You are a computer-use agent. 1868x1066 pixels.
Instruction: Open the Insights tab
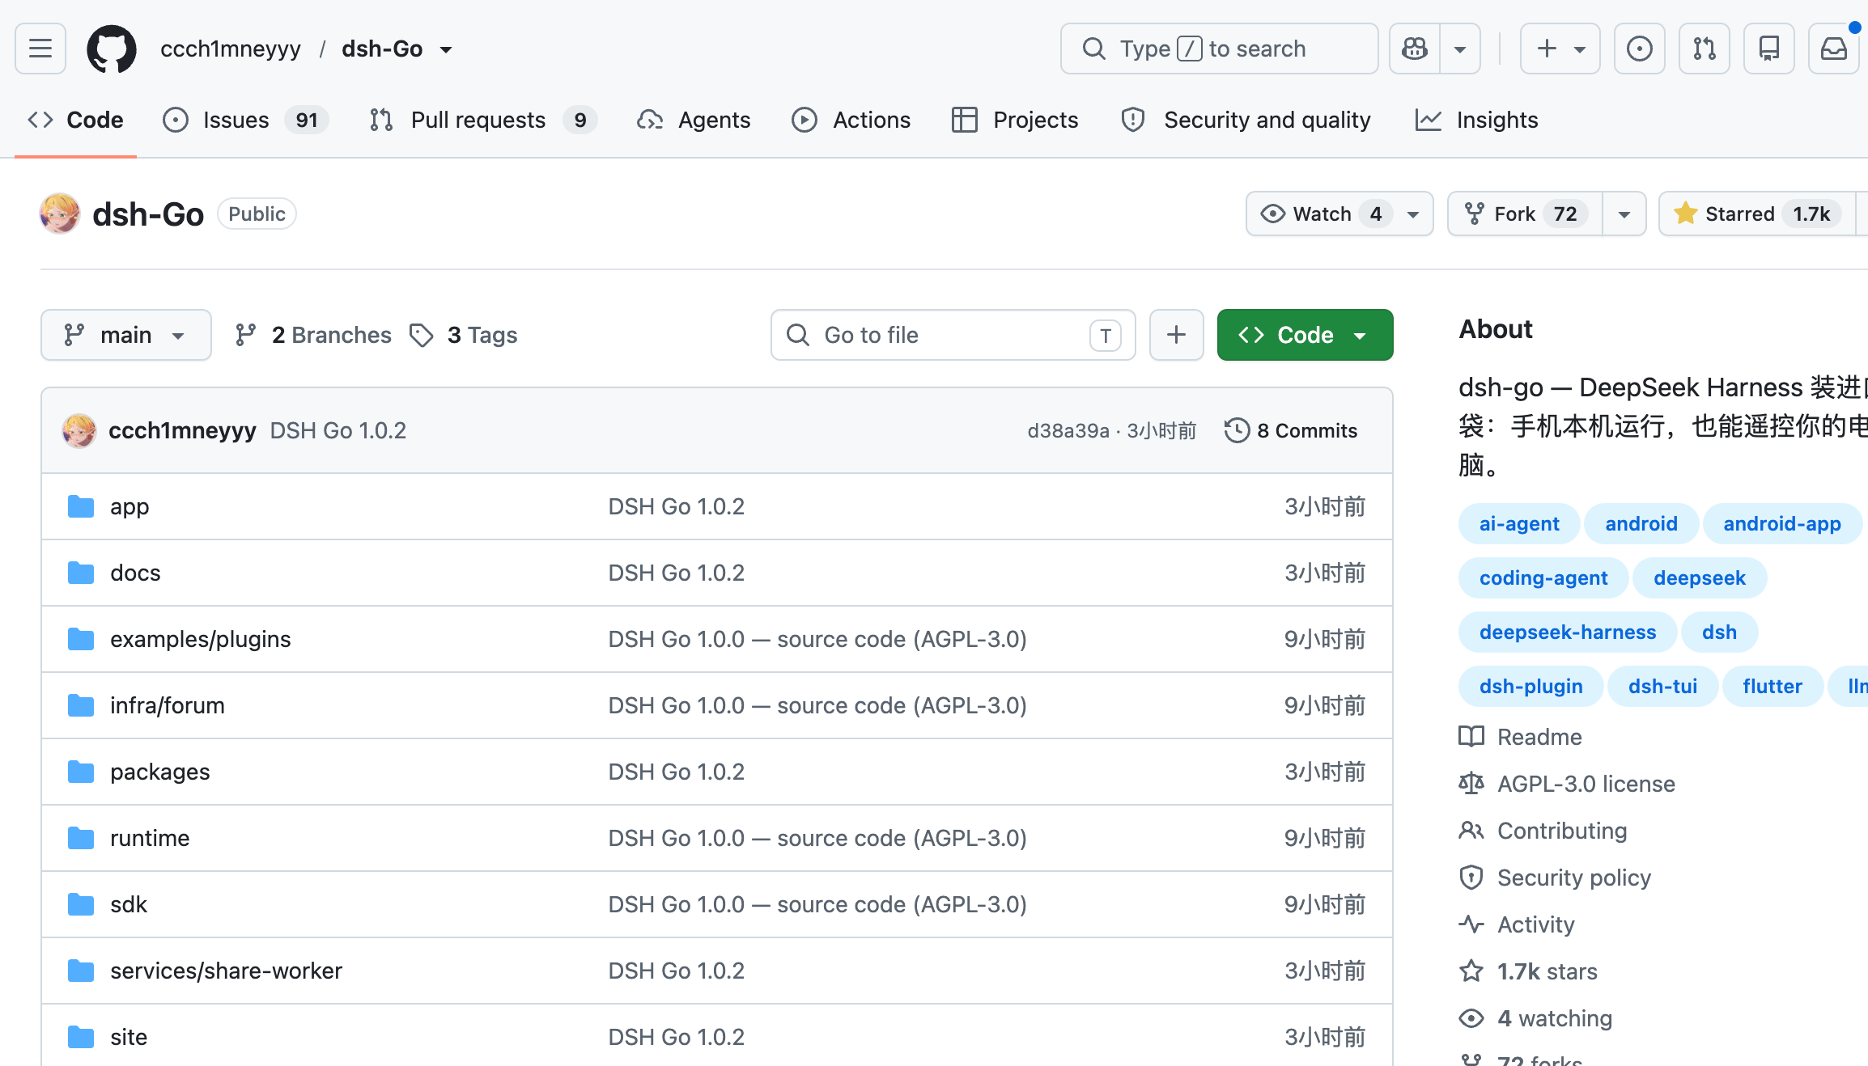1476,120
